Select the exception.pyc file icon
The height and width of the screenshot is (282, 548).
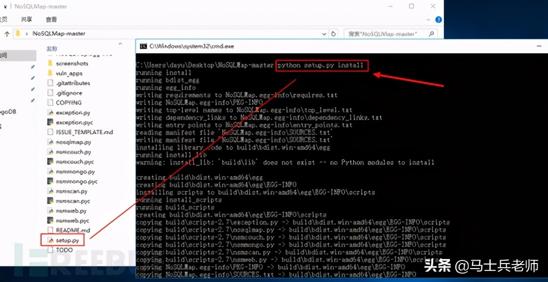(x=50, y=123)
